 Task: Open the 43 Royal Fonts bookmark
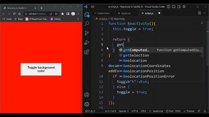pyautogui.click(x=37, y=19)
